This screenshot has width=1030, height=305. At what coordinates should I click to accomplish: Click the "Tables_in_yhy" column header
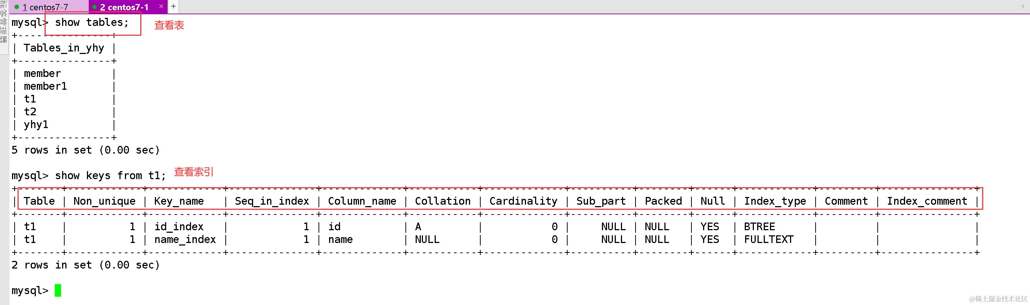pyautogui.click(x=64, y=48)
